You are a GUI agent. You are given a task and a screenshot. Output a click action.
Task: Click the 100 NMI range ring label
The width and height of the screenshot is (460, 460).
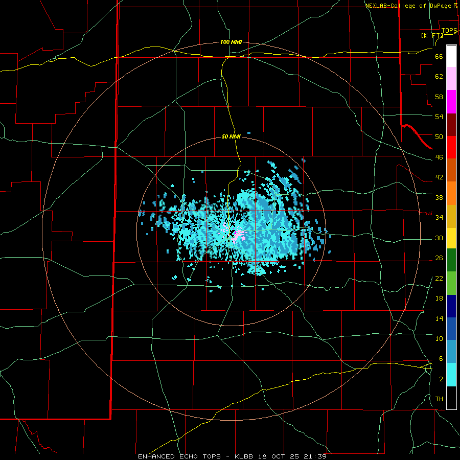click(x=231, y=42)
